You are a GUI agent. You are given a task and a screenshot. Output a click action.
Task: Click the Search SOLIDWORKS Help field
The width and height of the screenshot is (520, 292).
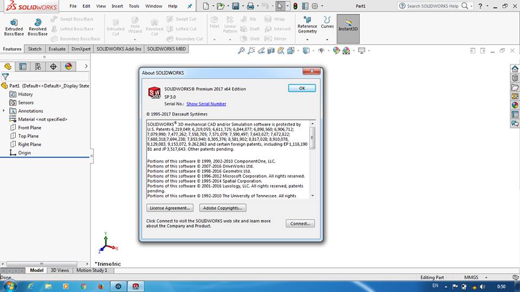coord(433,6)
